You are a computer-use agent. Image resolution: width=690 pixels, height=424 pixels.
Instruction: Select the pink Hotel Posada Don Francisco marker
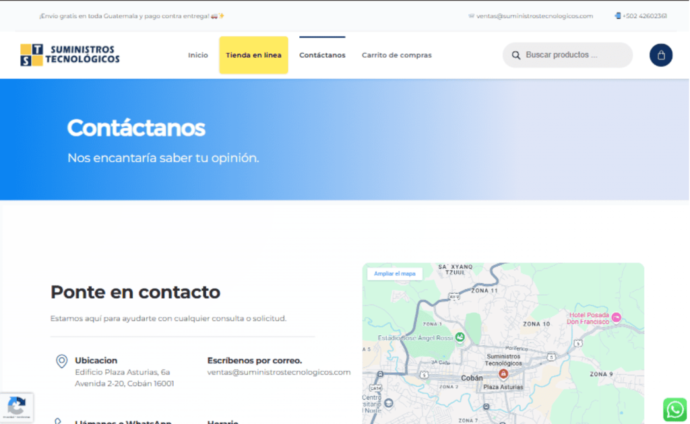pyautogui.click(x=616, y=317)
